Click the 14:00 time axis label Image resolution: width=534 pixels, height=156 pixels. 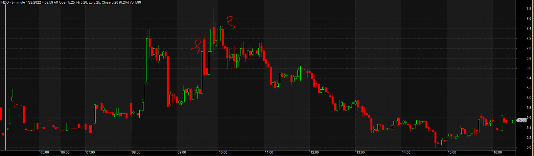(406, 152)
